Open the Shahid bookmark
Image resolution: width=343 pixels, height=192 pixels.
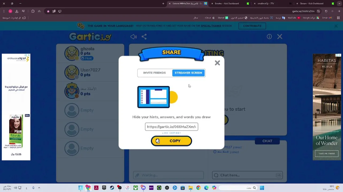[222, 18]
